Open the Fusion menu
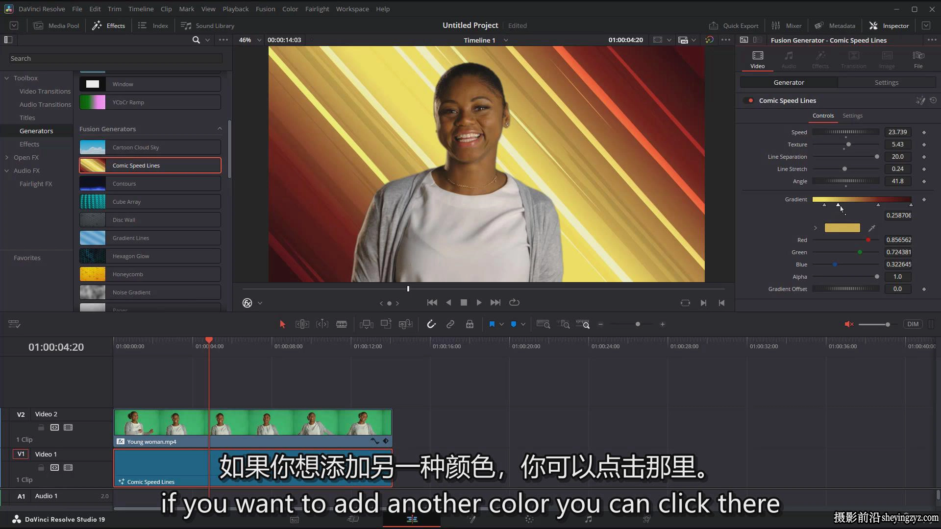Screen dimensions: 941x529 (x=265, y=9)
